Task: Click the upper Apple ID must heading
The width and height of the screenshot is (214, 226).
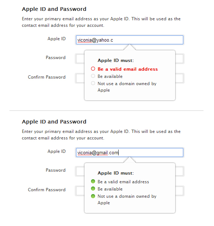Action: [x=116, y=60]
